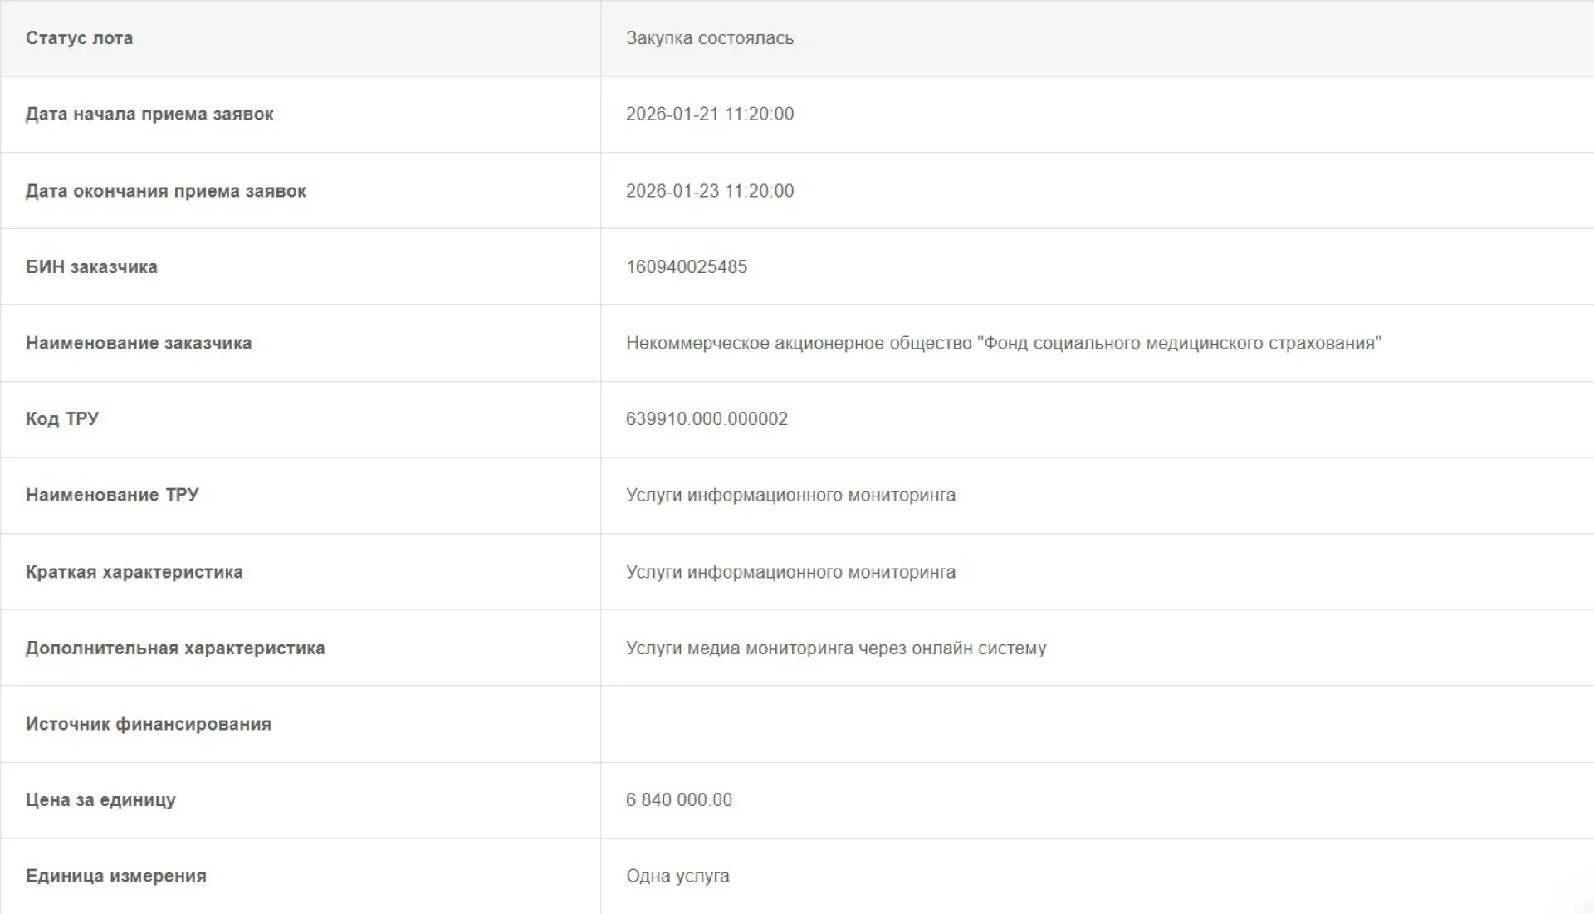Select the start date 2026-01-21 11:20:00
Image resolution: width=1594 pixels, height=914 pixels.
coord(709,114)
